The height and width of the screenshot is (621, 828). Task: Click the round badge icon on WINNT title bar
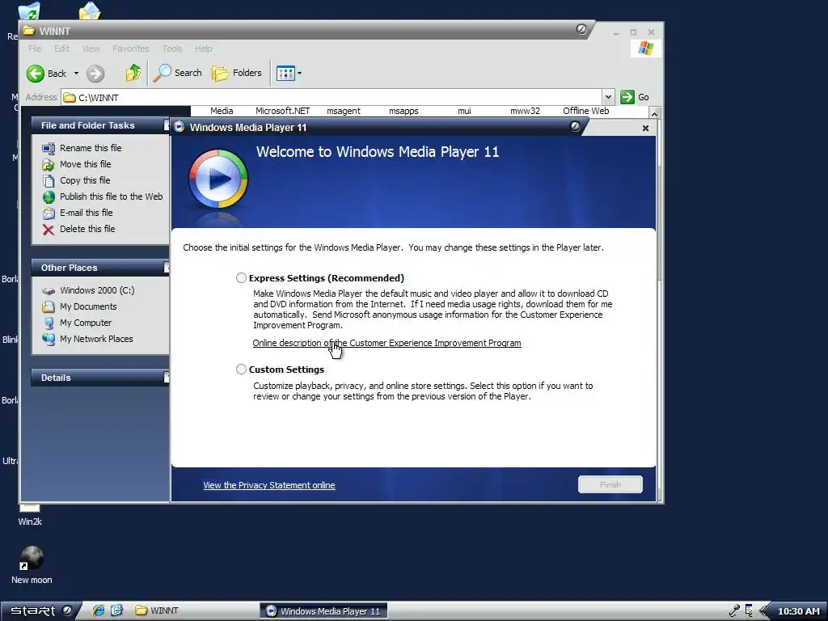click(x=581, y=30)
